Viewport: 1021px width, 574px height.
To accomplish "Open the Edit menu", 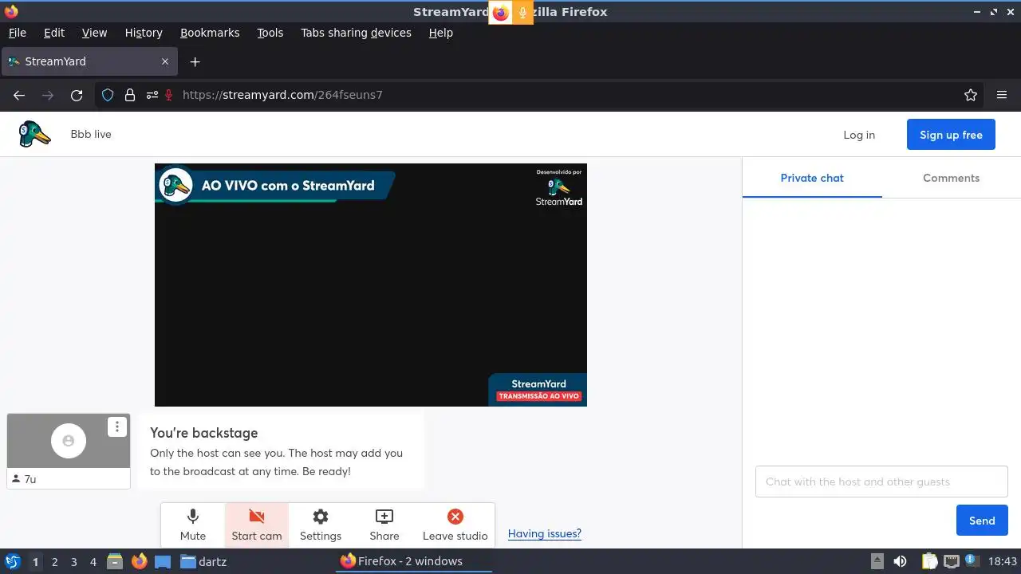I will [x=54, y=33].
